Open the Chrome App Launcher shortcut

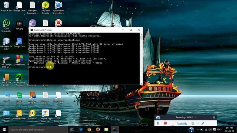45,116
